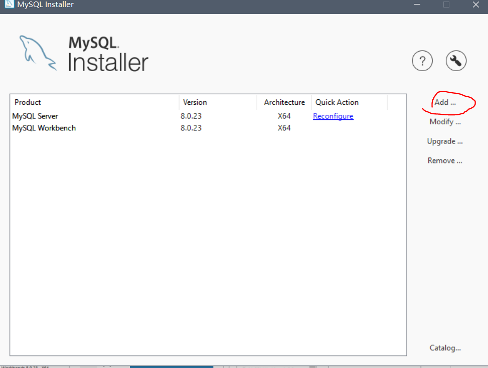Click X64 cell in MySQL Workbench row

point(284,128)
